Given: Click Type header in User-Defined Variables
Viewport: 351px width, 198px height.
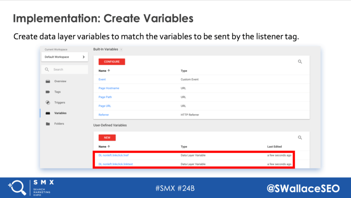Looking at the screenshot, I should click(184, 147).
